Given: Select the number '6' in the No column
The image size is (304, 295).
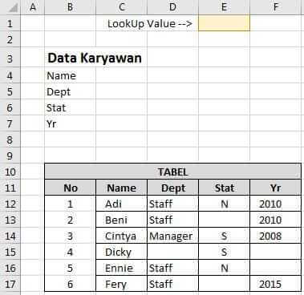Looking at the screenshot, I should [70, 284].
